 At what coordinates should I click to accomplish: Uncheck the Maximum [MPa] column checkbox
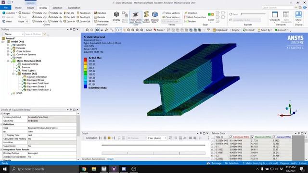point(253,137)
